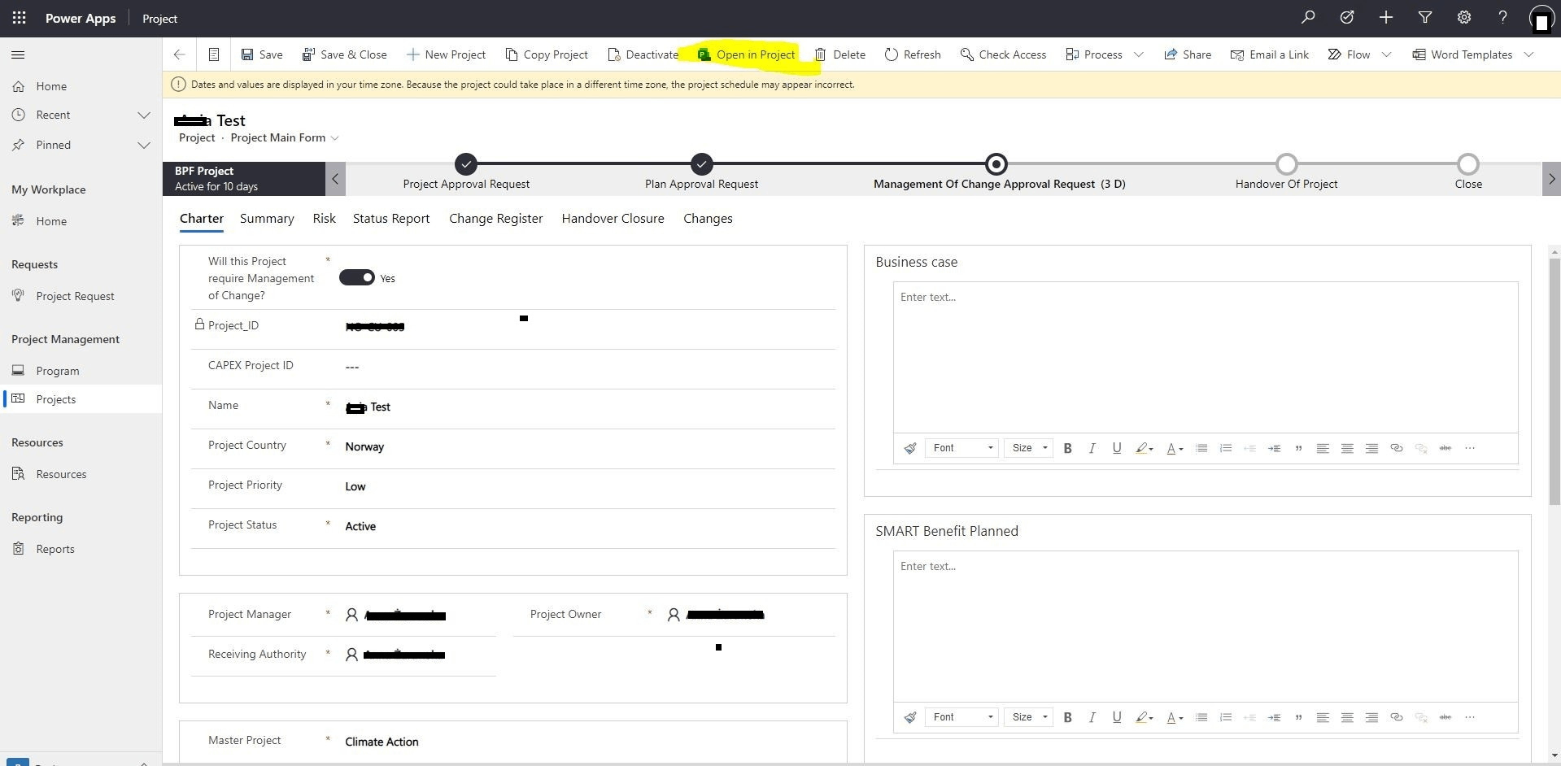Viewport: 1561px width, 766px height.
Task: Open the Handover Closure tab
Action: [613, 218]
